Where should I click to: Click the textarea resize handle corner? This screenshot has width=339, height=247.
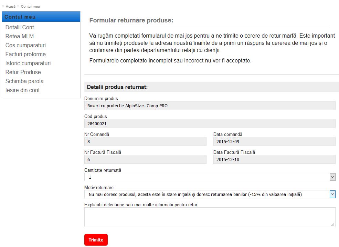coord(333,225)
